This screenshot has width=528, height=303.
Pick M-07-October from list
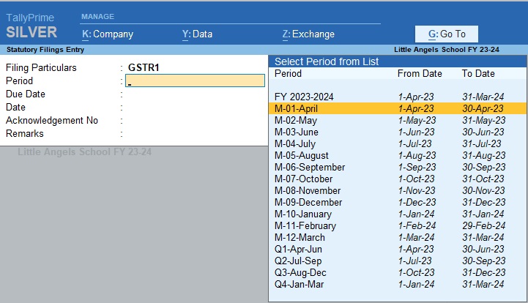tap(303, 179)
